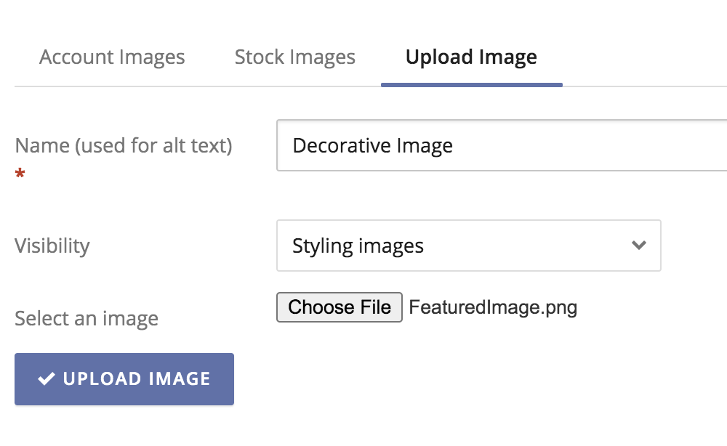Open the Stock Images tab
Viewport: 727px width, 446px height.
click(294, 57)
